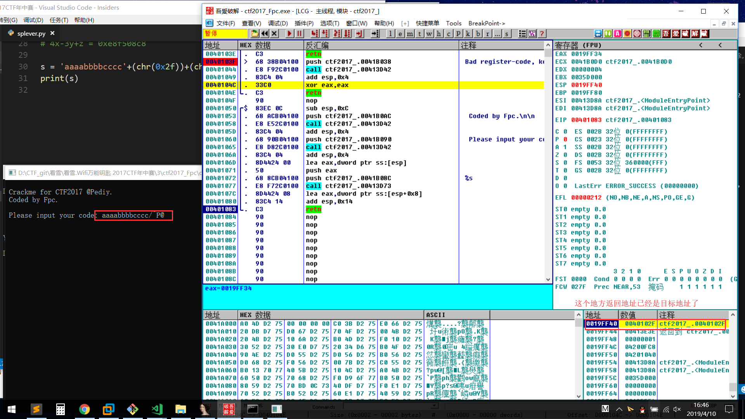The width and height of the screenshot is (745, 419).
Task: Open Windows Start menu
Action: 12,409
